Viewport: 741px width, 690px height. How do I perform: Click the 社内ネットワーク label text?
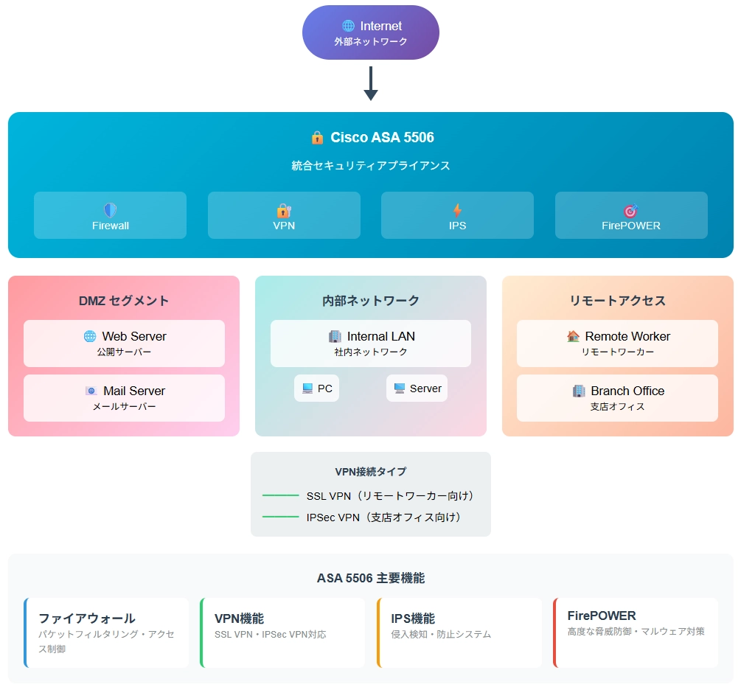pos(371,352)
